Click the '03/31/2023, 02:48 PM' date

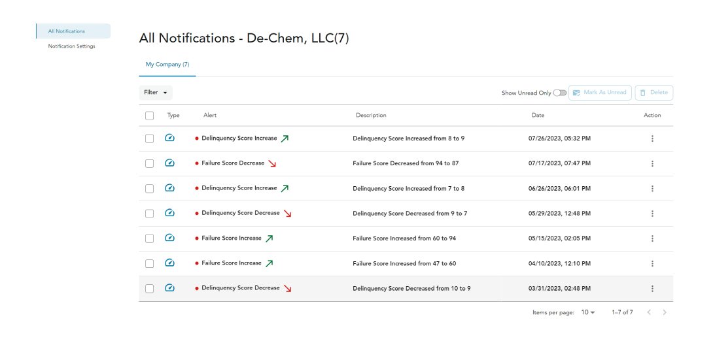pyautogui.click(x=560, y=288)
